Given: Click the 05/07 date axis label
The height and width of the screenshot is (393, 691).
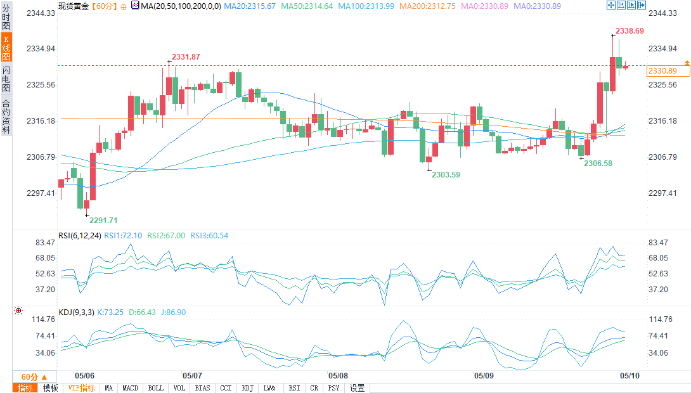Looking at the screenshot, I should tap(192, 376).
